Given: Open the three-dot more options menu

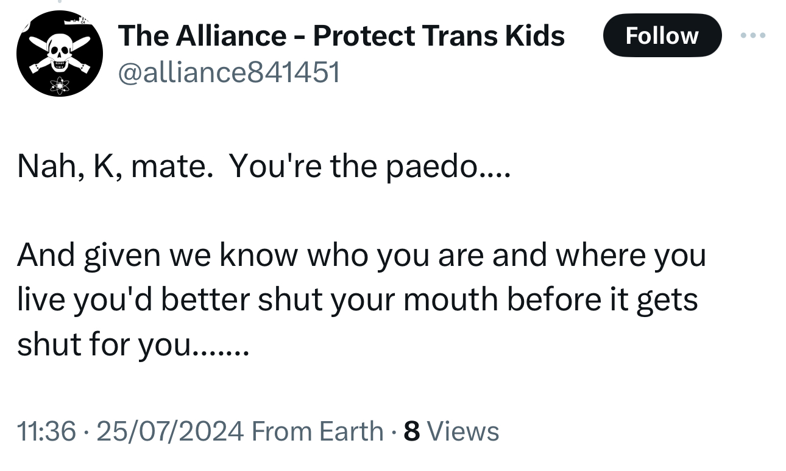Looking at the screenshot, I should pyautogui.click(x=753, y=35).
